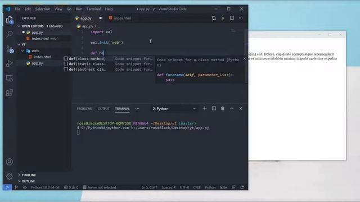The width and height of the screenshot is (360, 202).
Task: Close the suggestion details widget
Action: tap(245, 59)
